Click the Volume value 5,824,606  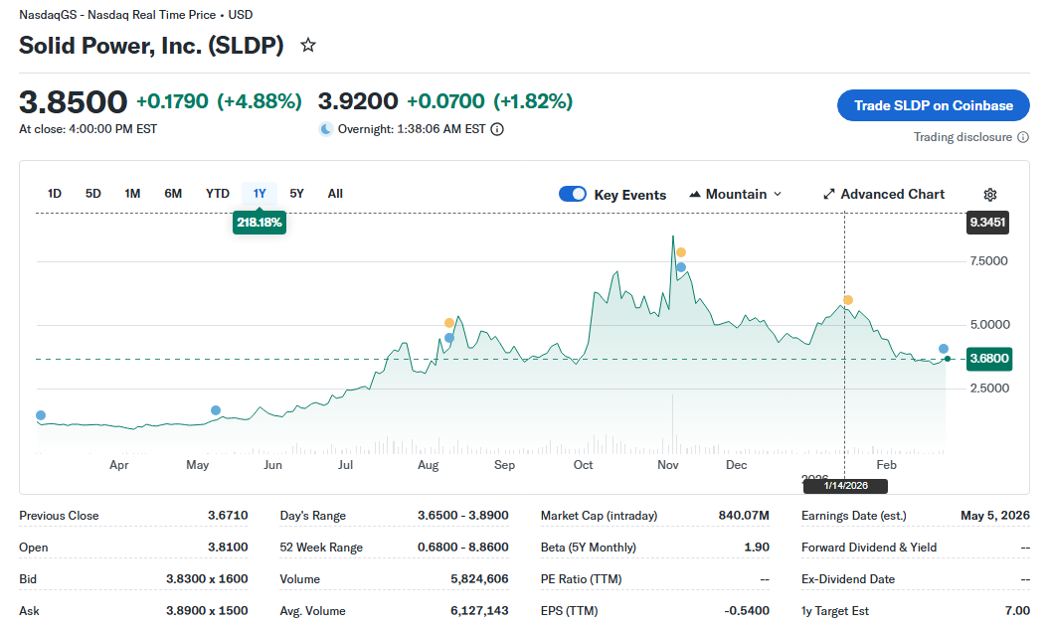479,578
